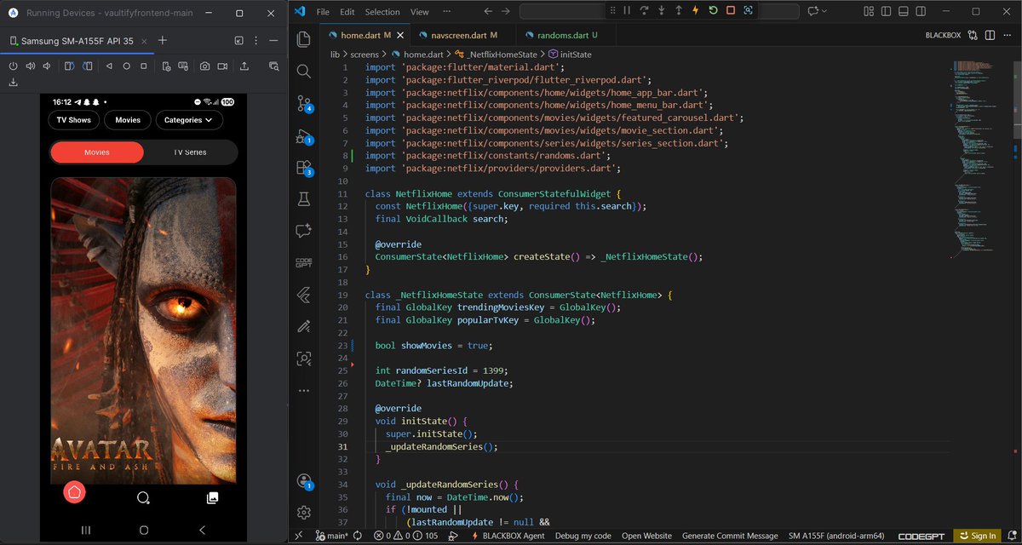Click the emulator volume down button
The image size is (1022, 545).
point(47,66)
